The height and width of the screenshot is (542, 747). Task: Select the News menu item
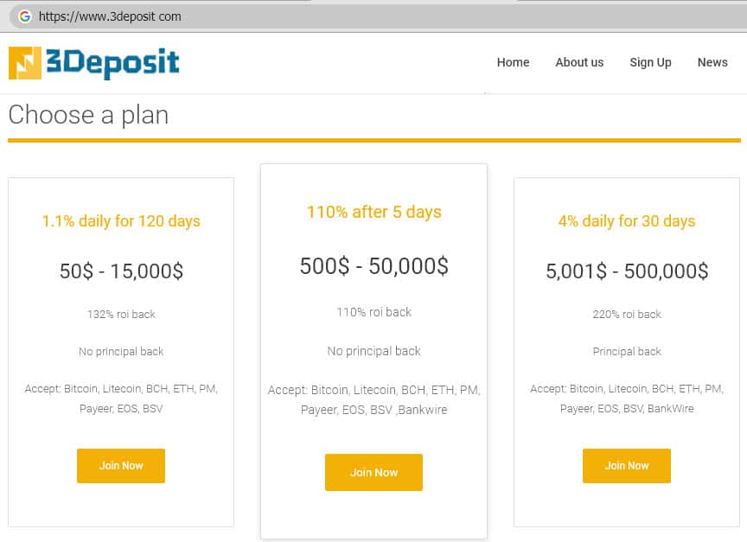point(712,62)
